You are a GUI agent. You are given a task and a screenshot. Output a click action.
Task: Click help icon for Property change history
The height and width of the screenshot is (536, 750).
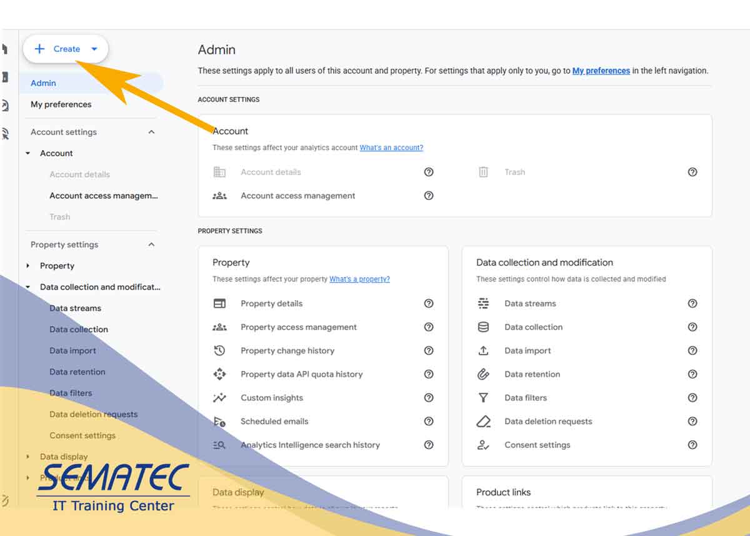point(429,351)
